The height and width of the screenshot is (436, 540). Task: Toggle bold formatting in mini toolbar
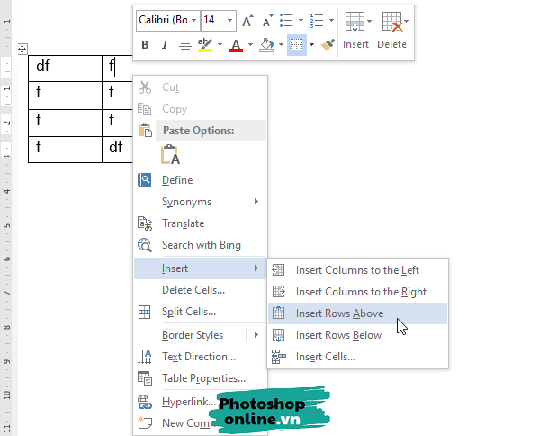tap(145, 44)
